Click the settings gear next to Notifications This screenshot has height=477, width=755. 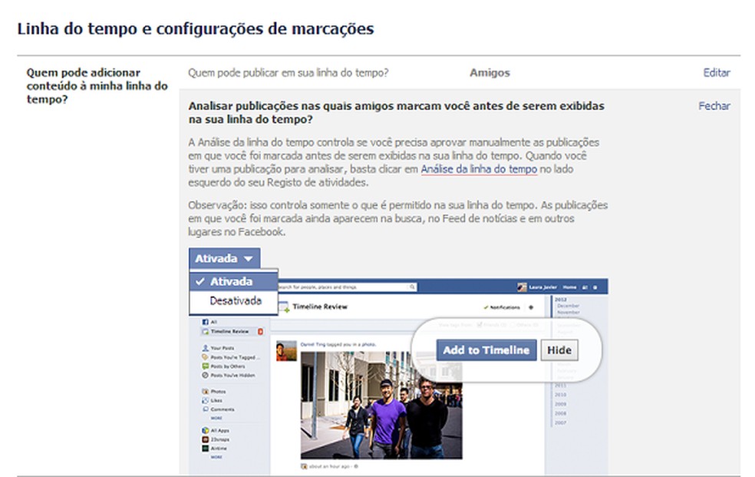[531, 307]
